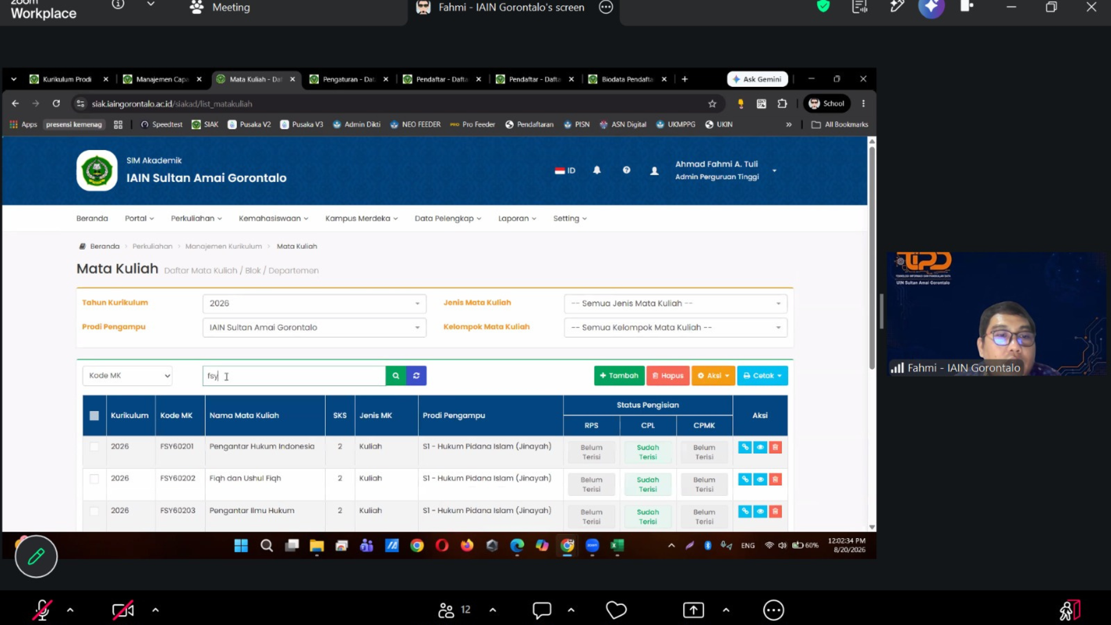
Task: Click the eye view icon for FSY60201
Action: pyautogui.click(x=760, y=447)
